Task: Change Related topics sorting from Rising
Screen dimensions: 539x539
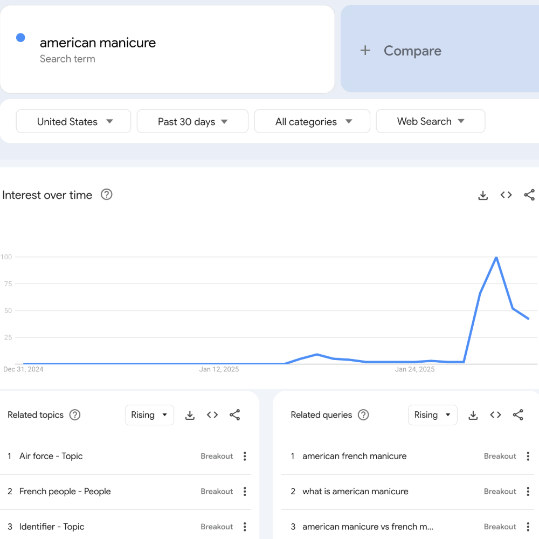Action: [x=149, y=415]
